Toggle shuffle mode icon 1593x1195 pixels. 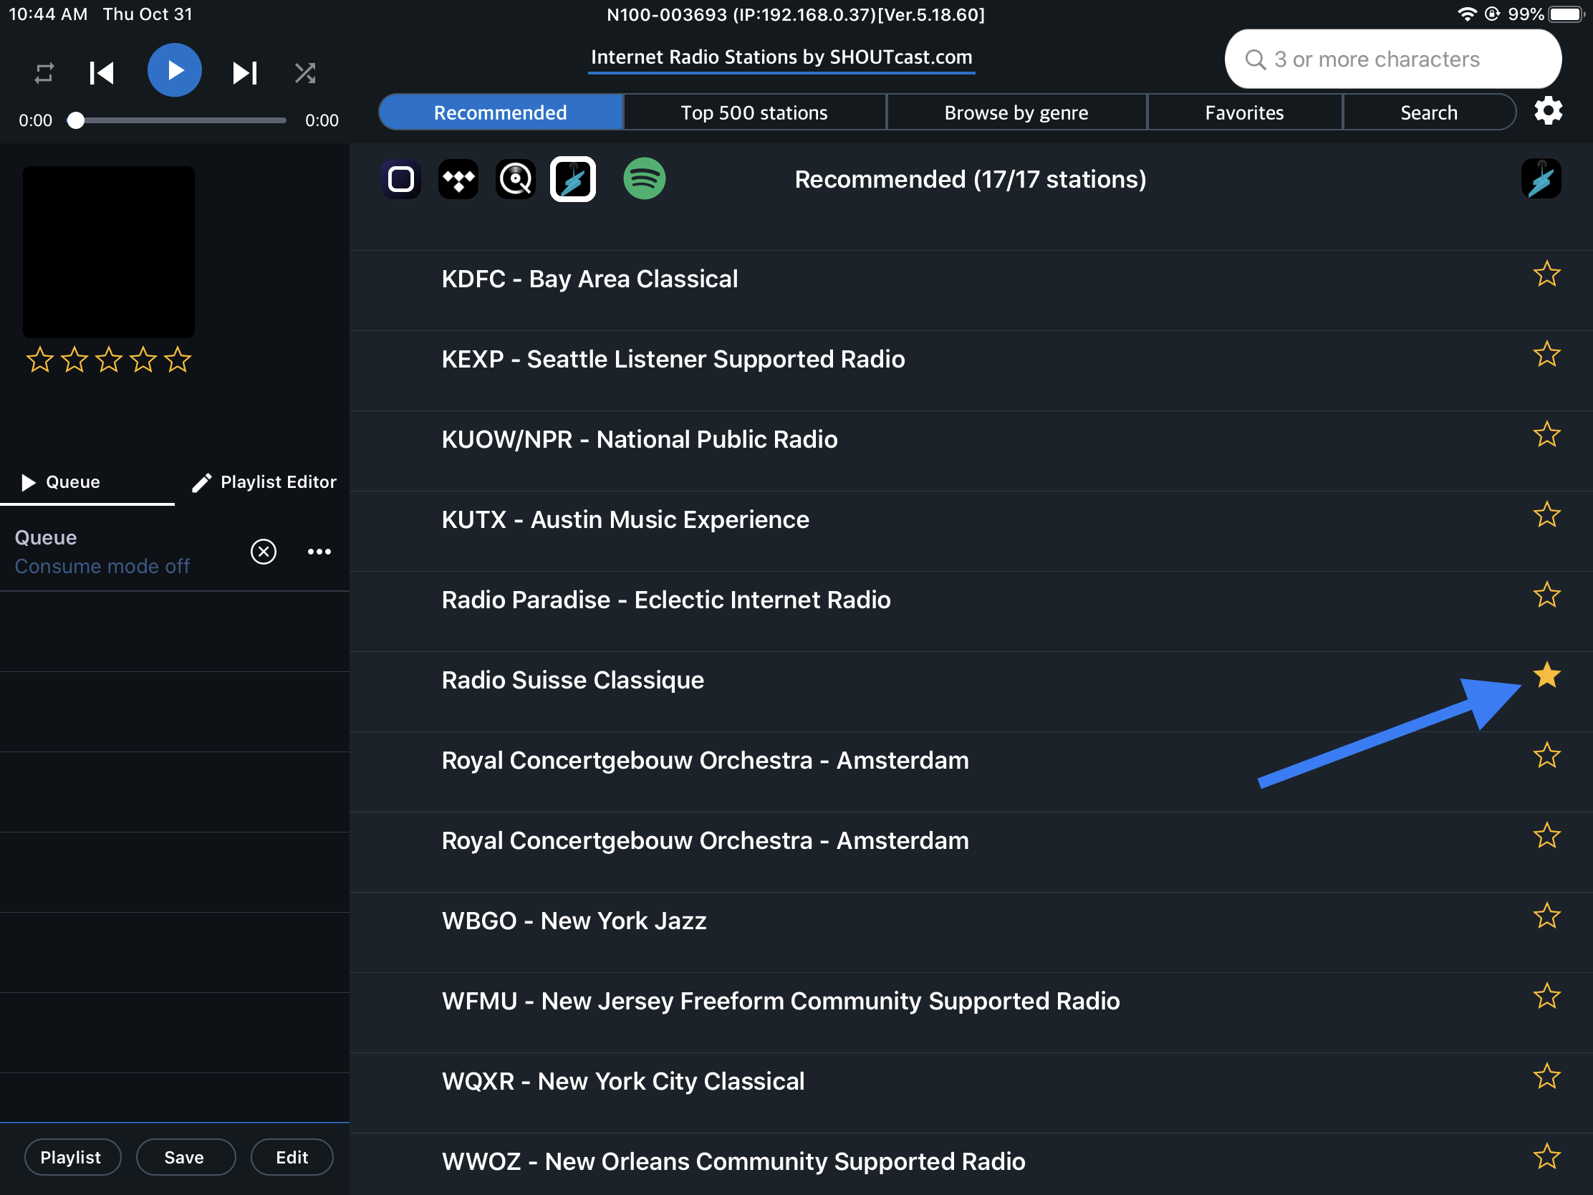305,73
